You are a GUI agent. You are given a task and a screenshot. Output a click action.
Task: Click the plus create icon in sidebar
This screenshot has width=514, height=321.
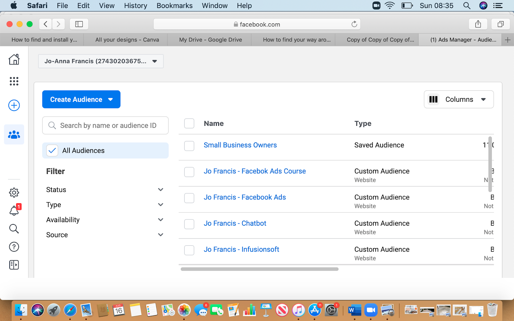tap(14, 105)
